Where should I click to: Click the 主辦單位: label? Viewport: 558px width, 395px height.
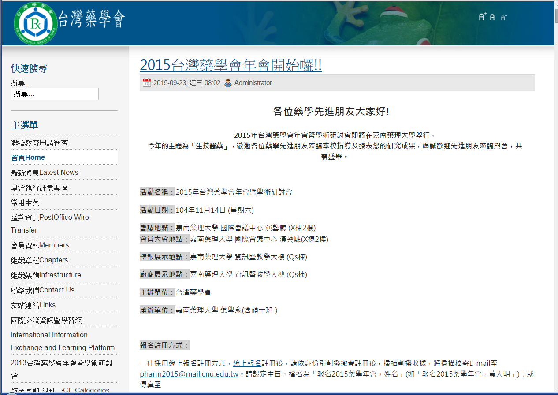(x=158, y=292)
